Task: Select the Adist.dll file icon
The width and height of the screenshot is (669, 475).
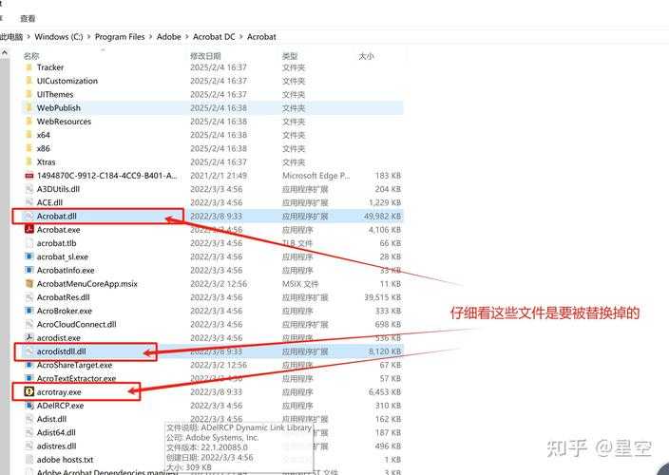Action: pyautogui.click(x=29, y=419)
